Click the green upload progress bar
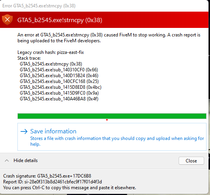Image resolution: width=210 pixels, height=195 pixels. click(112, 116)
